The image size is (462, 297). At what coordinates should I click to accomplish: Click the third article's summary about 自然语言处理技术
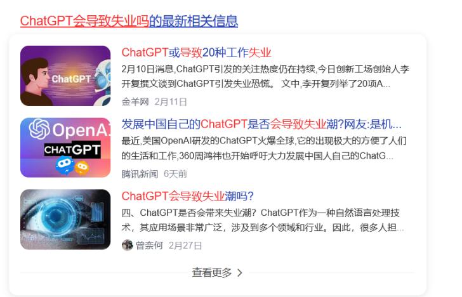[263, 220]
